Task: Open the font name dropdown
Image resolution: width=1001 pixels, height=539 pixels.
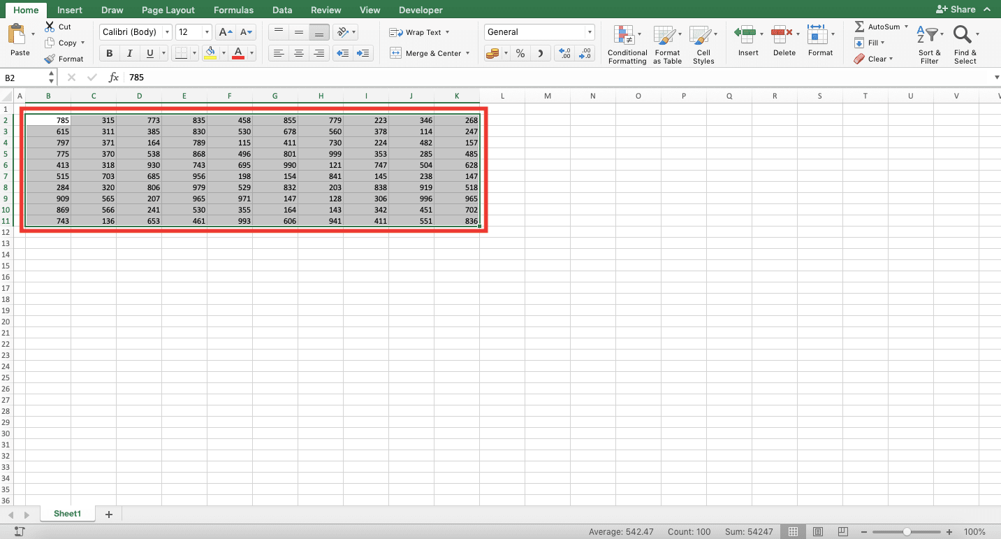Action: (x=168, y=31)
